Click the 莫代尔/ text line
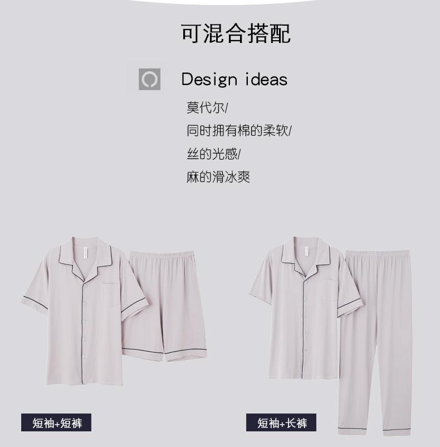The width and height of the screenshot is (440, 447). pos(207,108)
